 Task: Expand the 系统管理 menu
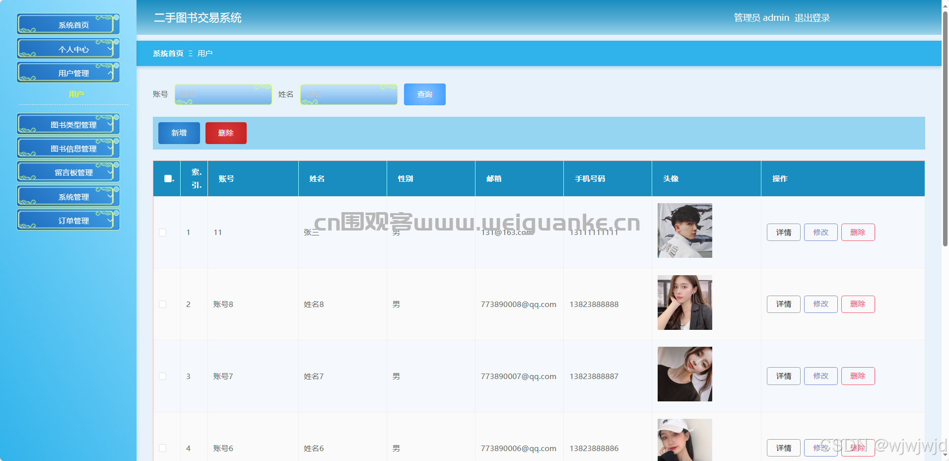click(x=68, y=196)
